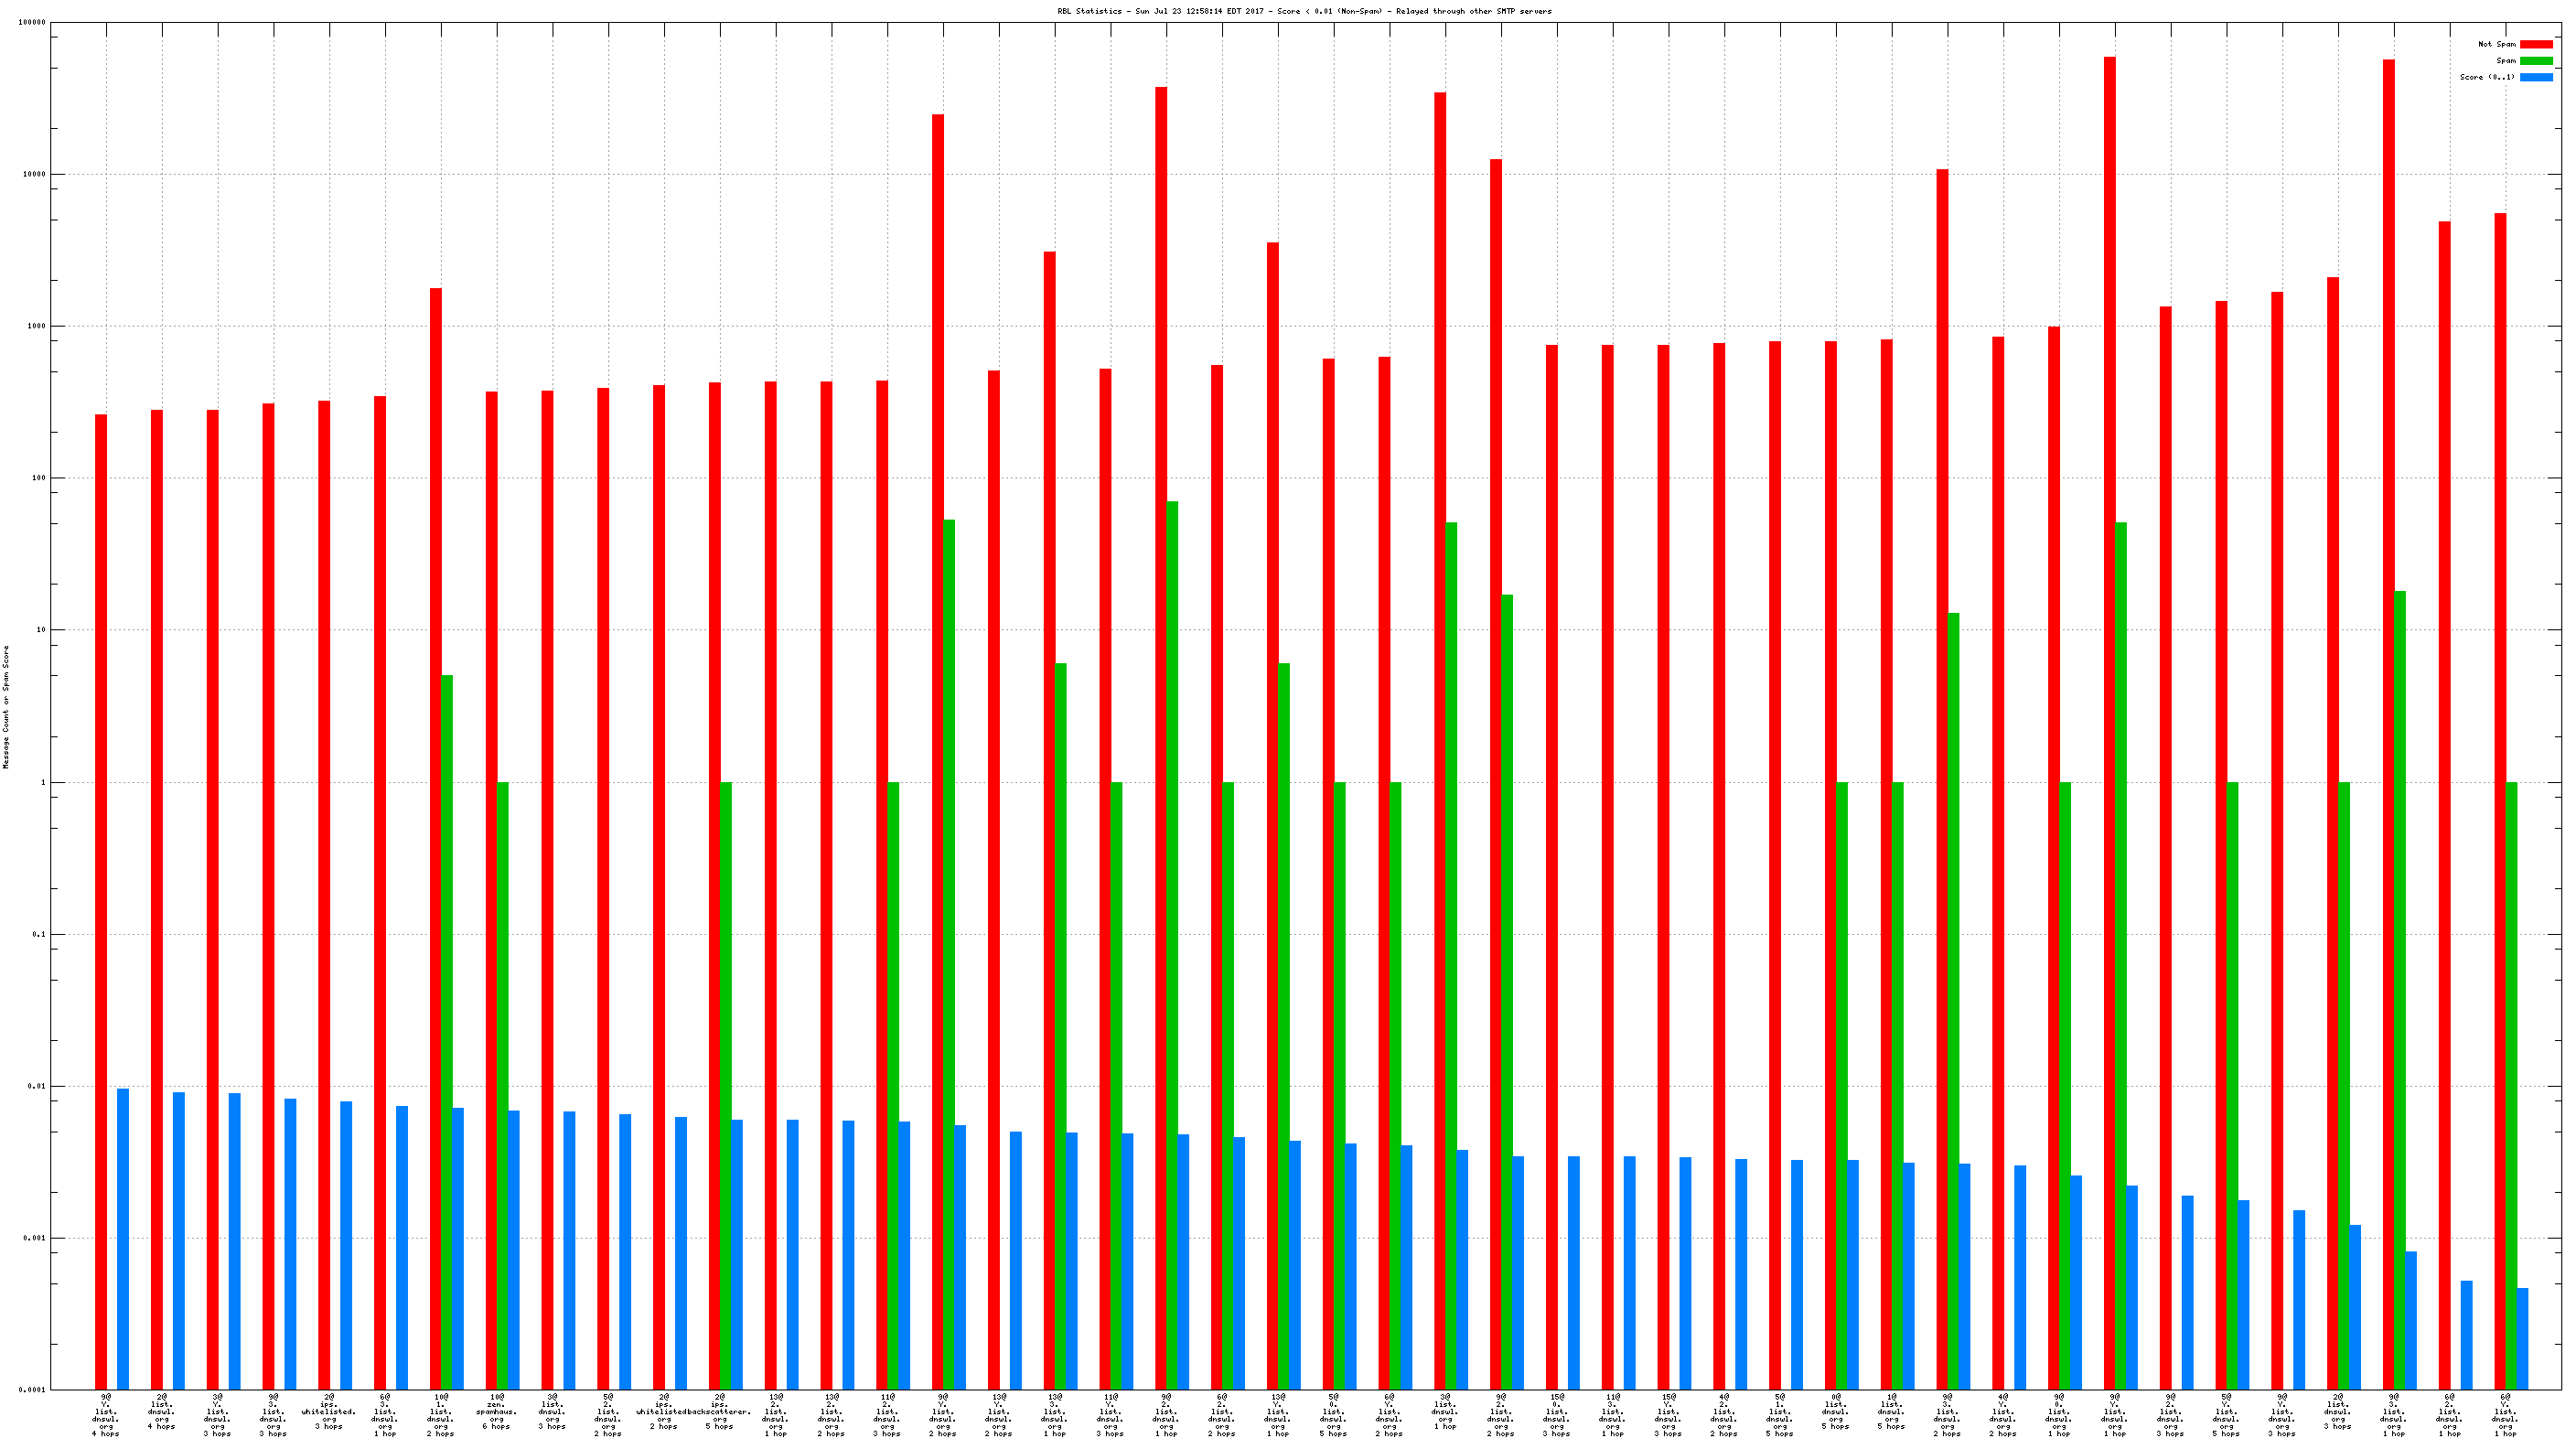Viewport: 2576px width, 1449px height.
Task: Click the 0.0001 y-axis tick label
Action: click(34, 1390)
